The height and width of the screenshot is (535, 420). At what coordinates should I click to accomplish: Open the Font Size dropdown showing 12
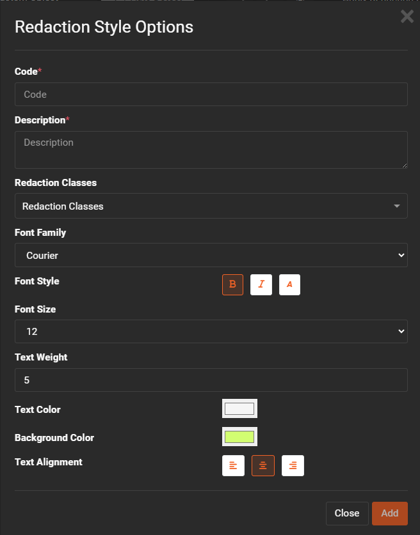tap(211, 331)
